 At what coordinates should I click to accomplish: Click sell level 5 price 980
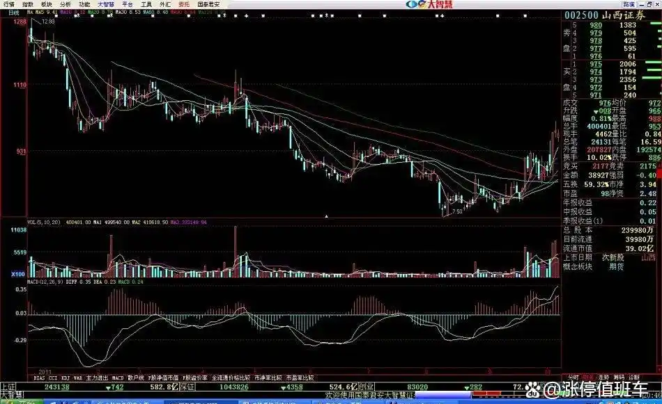point(596,25)
